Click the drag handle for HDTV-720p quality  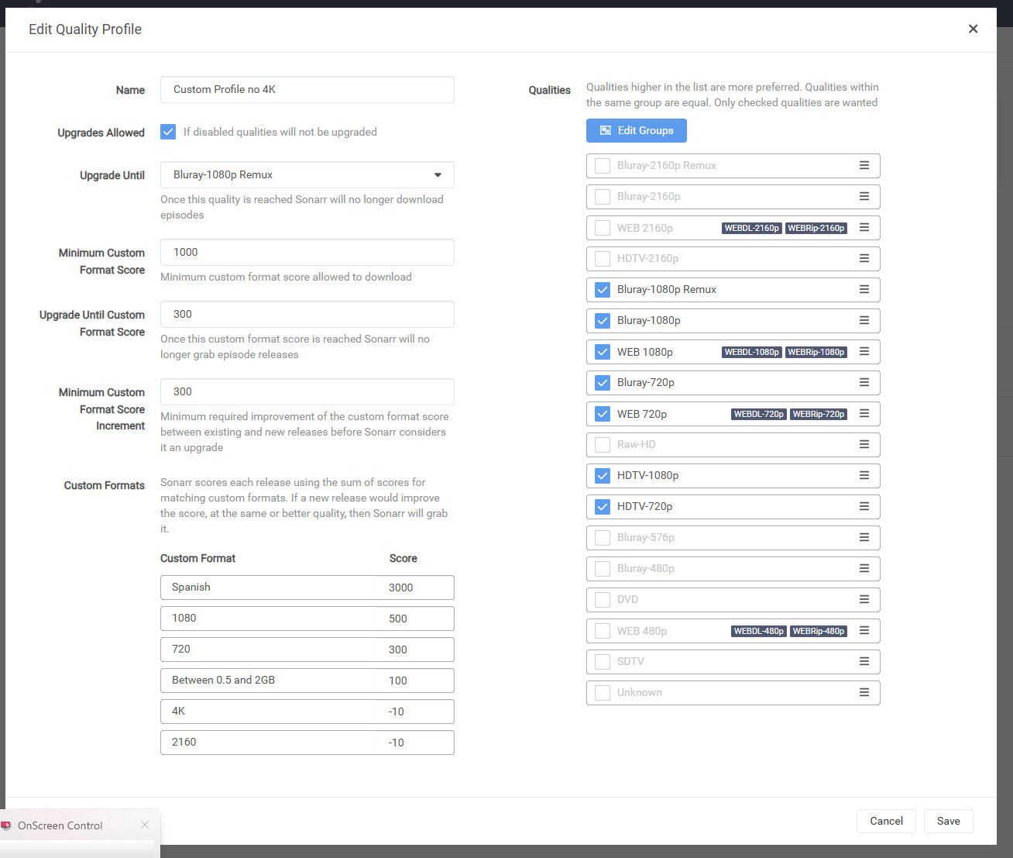(864, 506)
